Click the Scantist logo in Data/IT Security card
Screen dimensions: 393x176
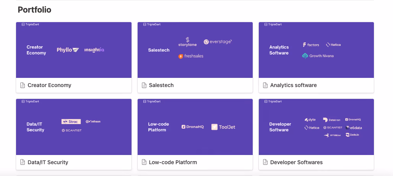coord(72,131)
